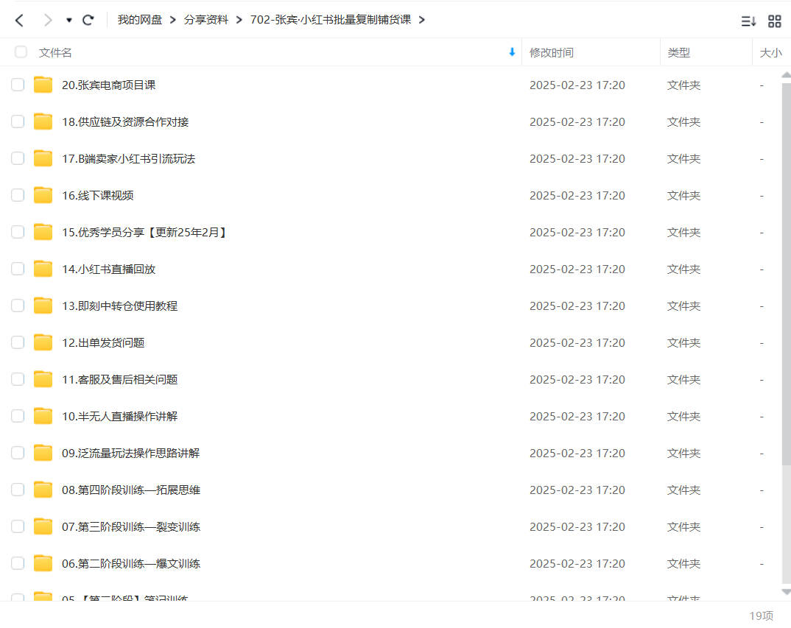Select folder name 09.泛流量玩法操作思路讲解
791x628 pixels.
[130, 454]
